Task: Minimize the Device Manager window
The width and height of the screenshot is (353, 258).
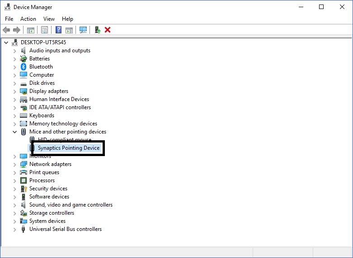Action: click(x=301, y=7)
